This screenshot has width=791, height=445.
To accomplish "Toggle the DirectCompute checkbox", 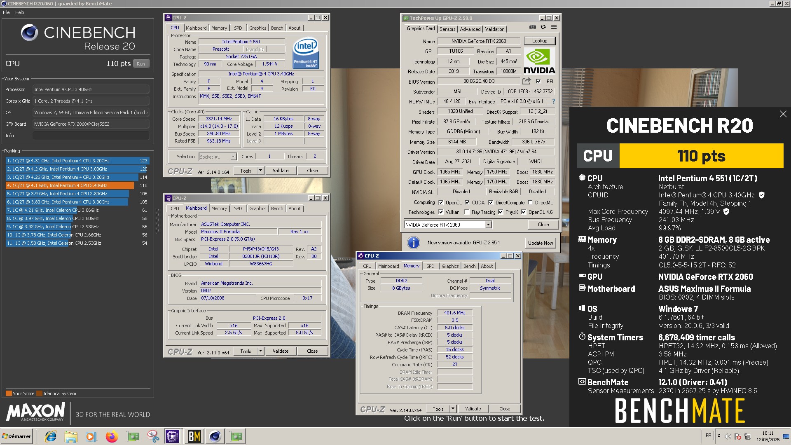I will (491, 202).
